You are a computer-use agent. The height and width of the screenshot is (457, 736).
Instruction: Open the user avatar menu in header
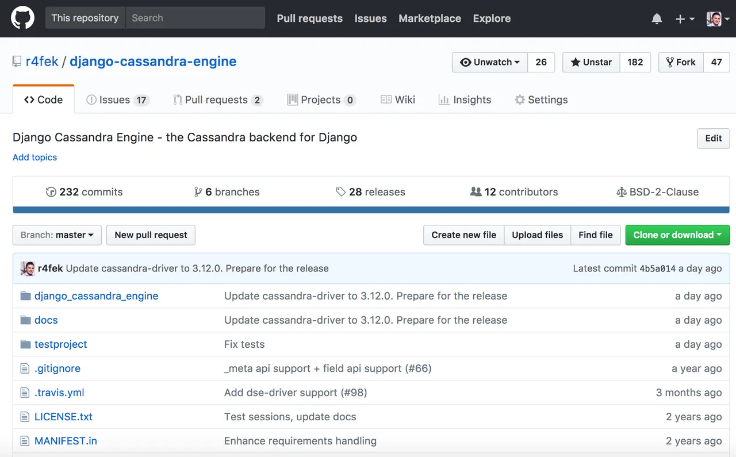pyautogui.click(x=718, y=19)
